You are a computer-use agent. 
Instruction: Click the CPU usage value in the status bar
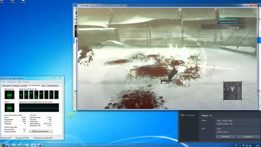[22, 138]
